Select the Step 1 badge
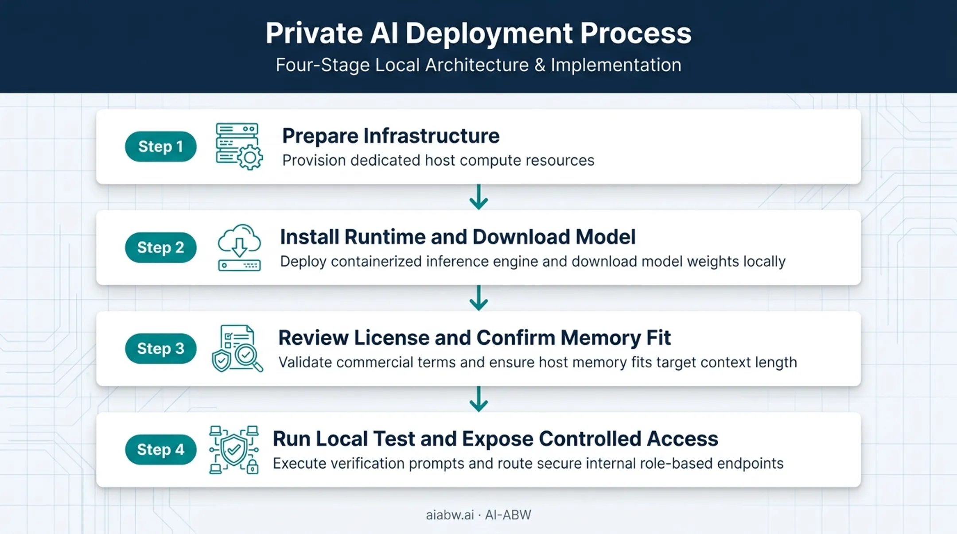Viewport: 957px width, 534px height. [x=160, y=147]
